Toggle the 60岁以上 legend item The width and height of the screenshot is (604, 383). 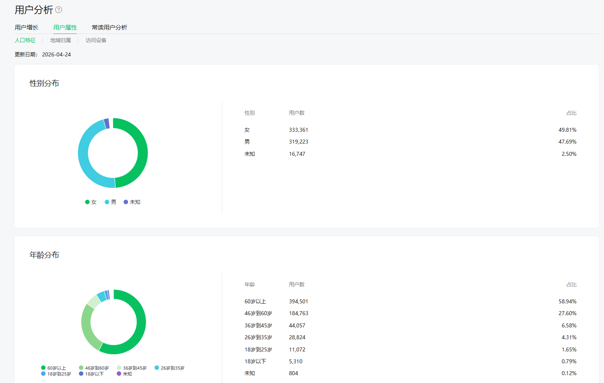point(54,368)
